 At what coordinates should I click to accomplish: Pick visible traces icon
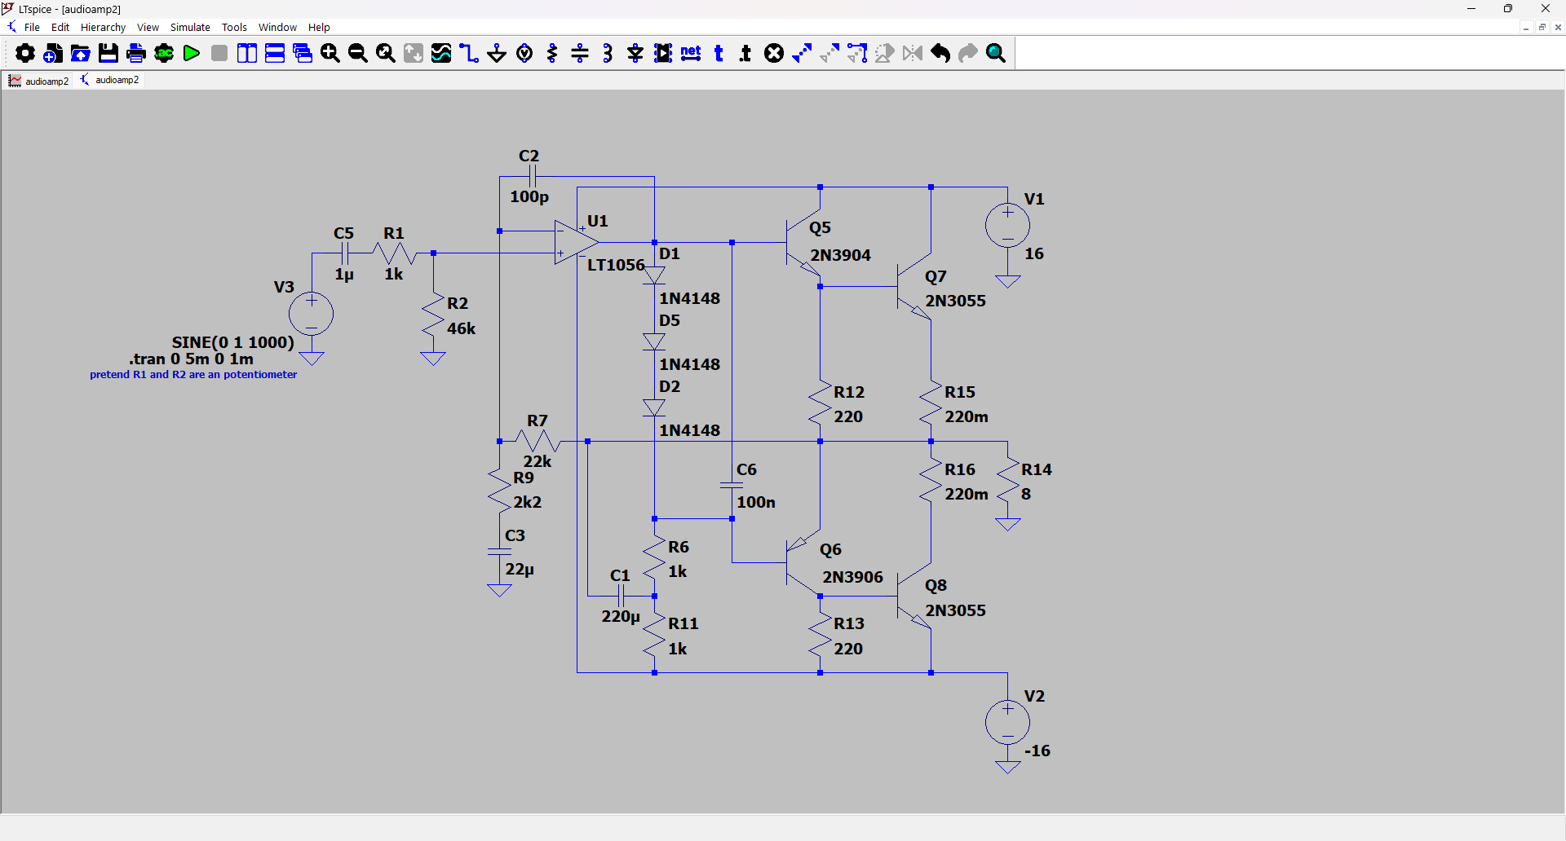(x=441, y=54)
